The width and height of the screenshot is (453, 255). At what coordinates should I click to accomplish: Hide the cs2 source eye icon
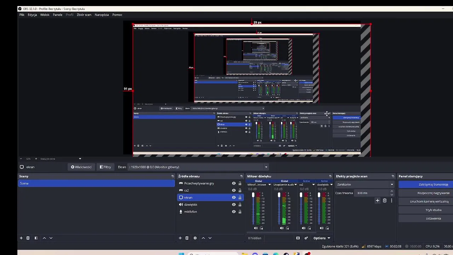tap(234, 191)
